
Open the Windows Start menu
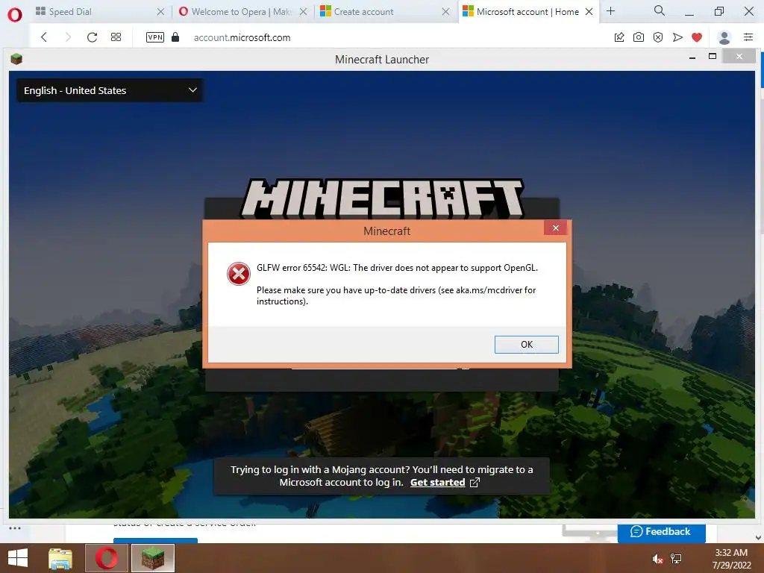coord(18,558)
